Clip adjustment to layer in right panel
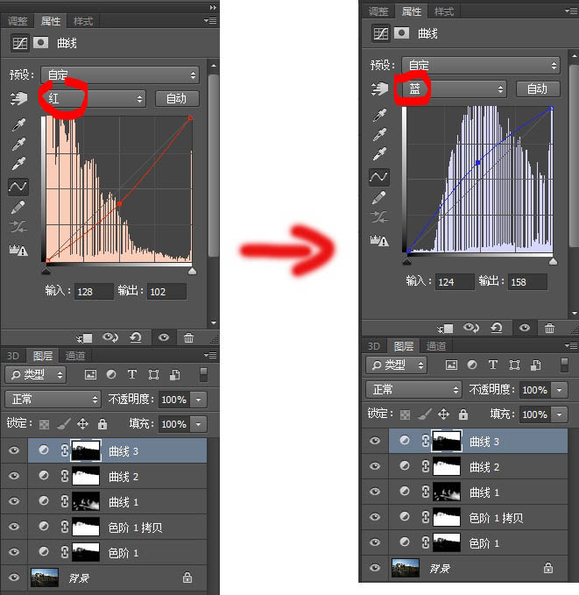The height and width of the screenshot is (595, 579). (445, 328)
